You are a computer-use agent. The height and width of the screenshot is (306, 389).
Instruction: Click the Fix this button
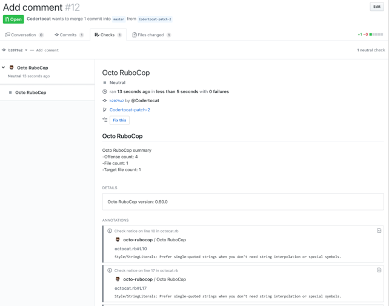coord(119,120)
